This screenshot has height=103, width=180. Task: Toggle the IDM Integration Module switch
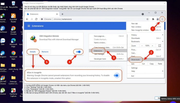click(78, 52)
